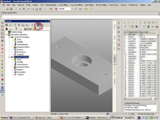Move the vertical toolpath slider handle
Viewport: 160px width, 120px height.
[x=158, y=35]
